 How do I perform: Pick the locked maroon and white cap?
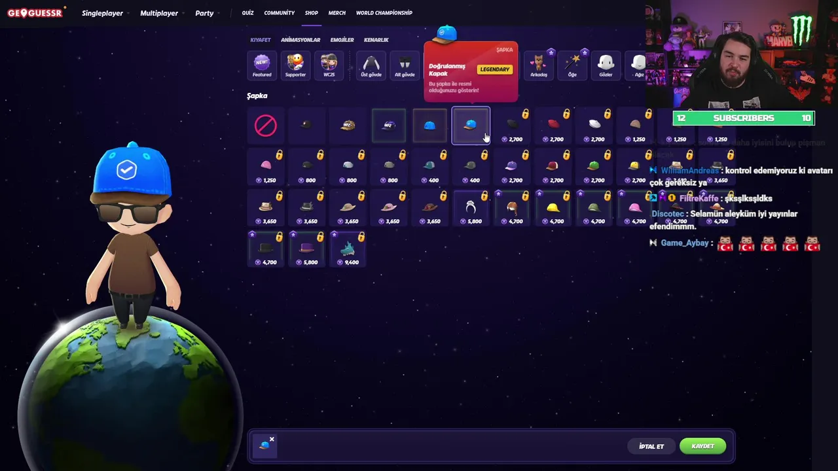(x=553, y=167)
